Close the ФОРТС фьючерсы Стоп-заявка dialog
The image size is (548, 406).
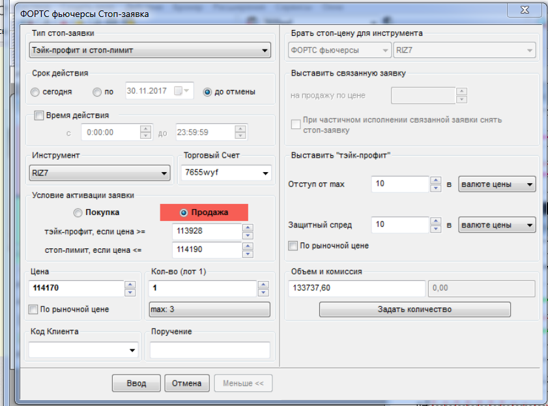[525, 10]
